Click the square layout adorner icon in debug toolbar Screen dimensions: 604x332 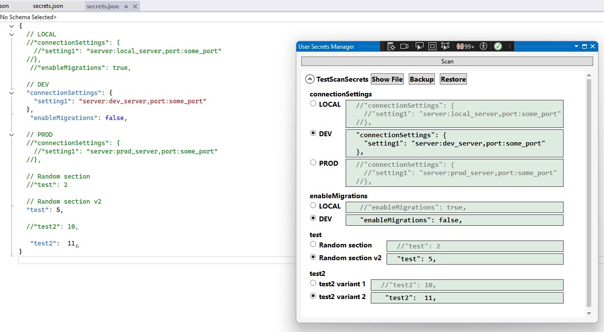click(x=432, y=46)
